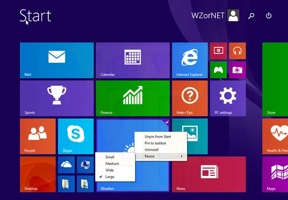Click the WZorNET username text
Screen dimensions: 288x200
[x=208, y=16]
